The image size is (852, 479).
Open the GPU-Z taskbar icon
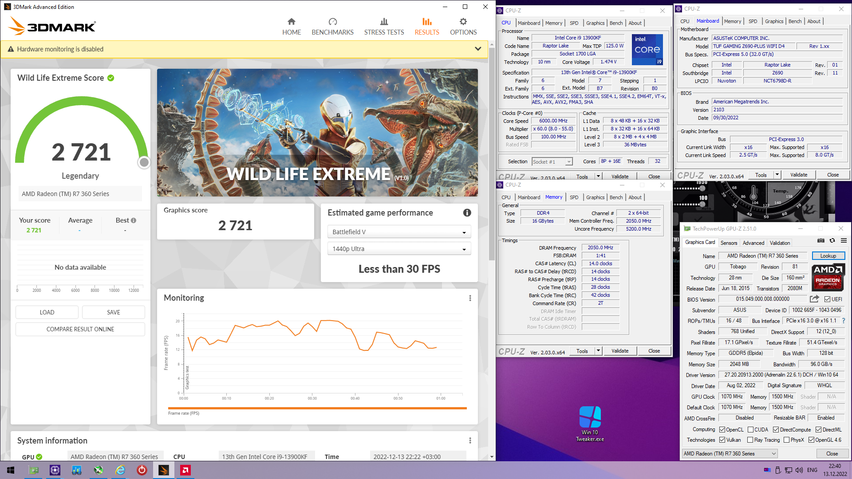pyautogui.click(x=34, y=470)
